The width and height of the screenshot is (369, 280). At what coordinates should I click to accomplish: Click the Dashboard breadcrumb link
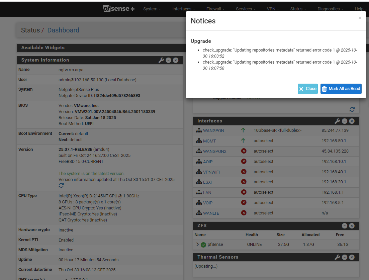tap(63, 30)
